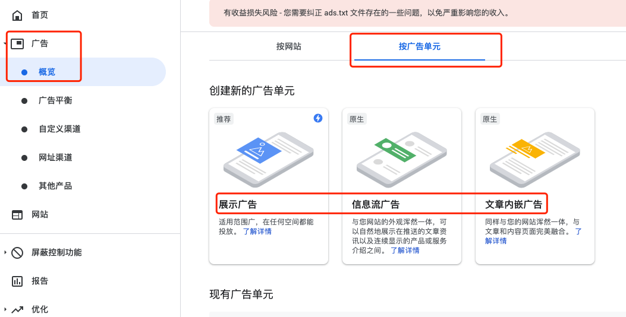The width and height of the screenshot is (626, 317).
Task: Expand the 优化 sidebar section
Action: click(x=5, y=309)
